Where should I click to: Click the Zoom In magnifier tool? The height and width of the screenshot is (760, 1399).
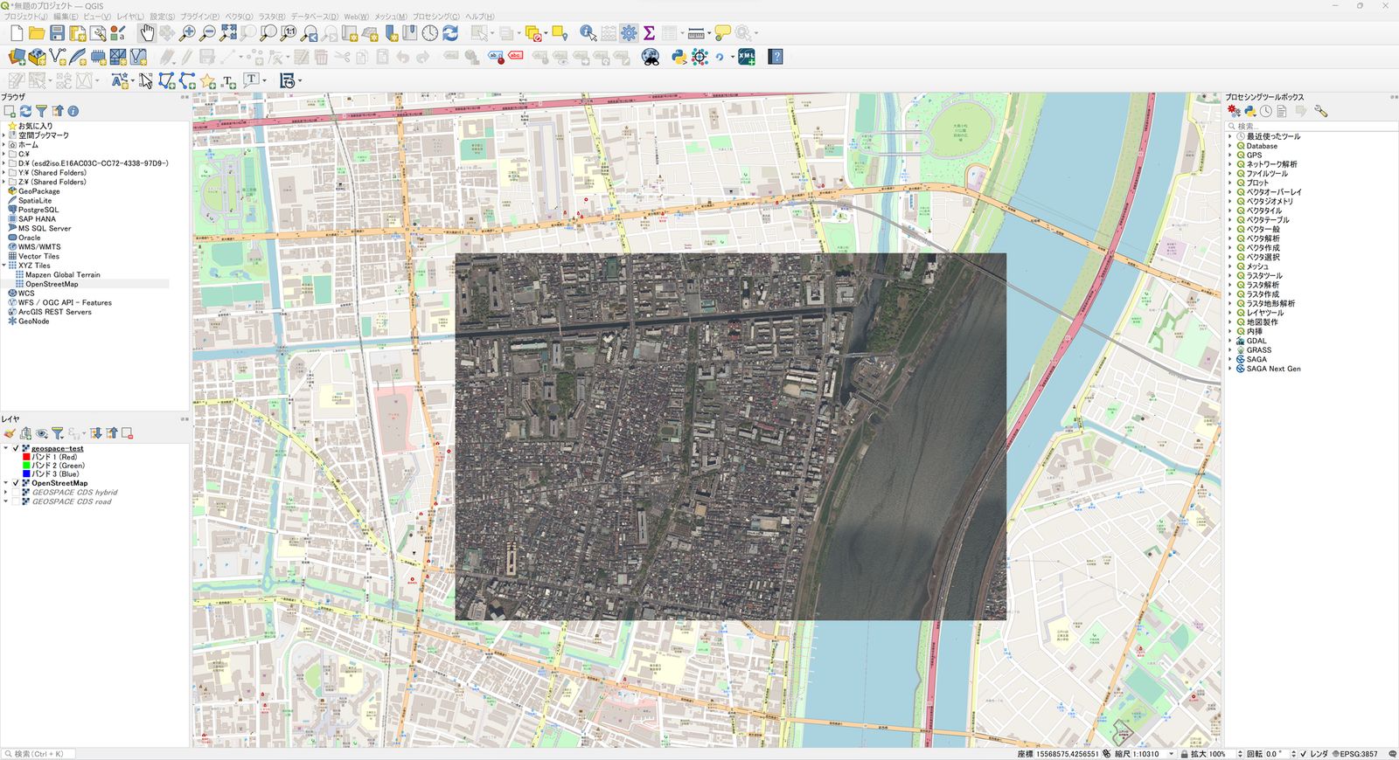(187, 33)
